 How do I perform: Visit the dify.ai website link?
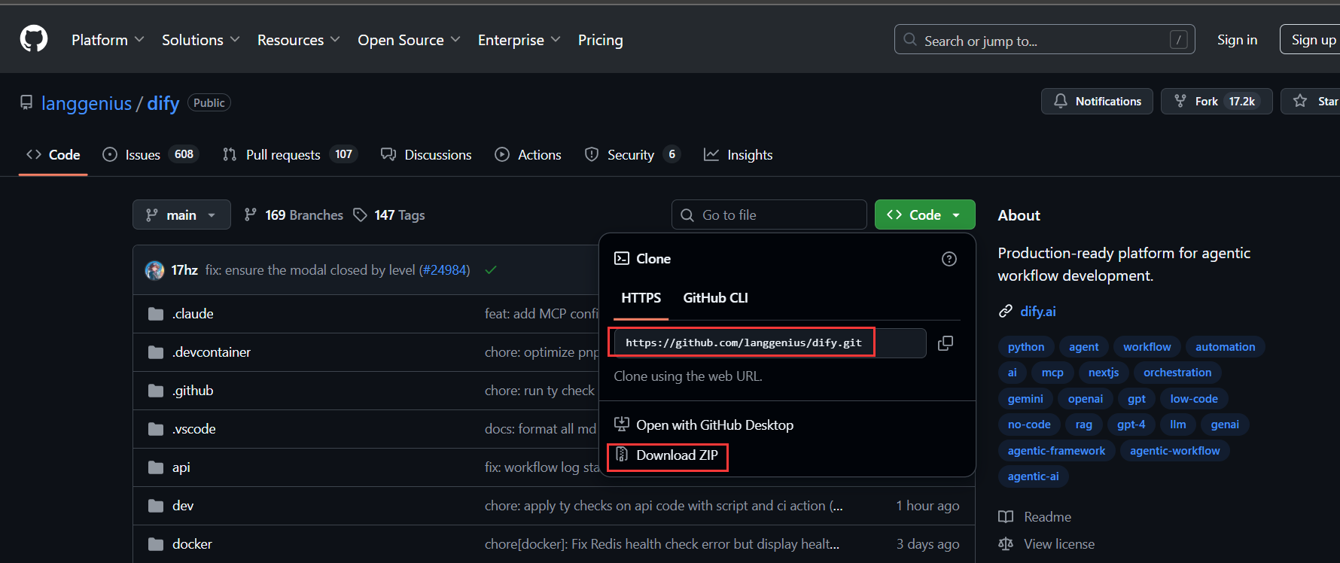[x=1037, y=312]
